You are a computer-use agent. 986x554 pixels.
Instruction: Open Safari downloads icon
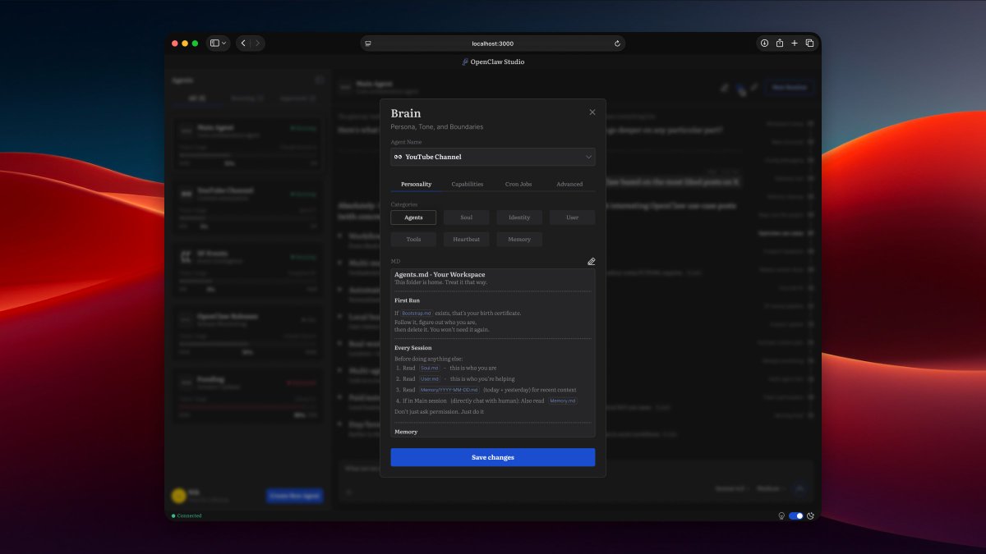(x=764, y=43)
